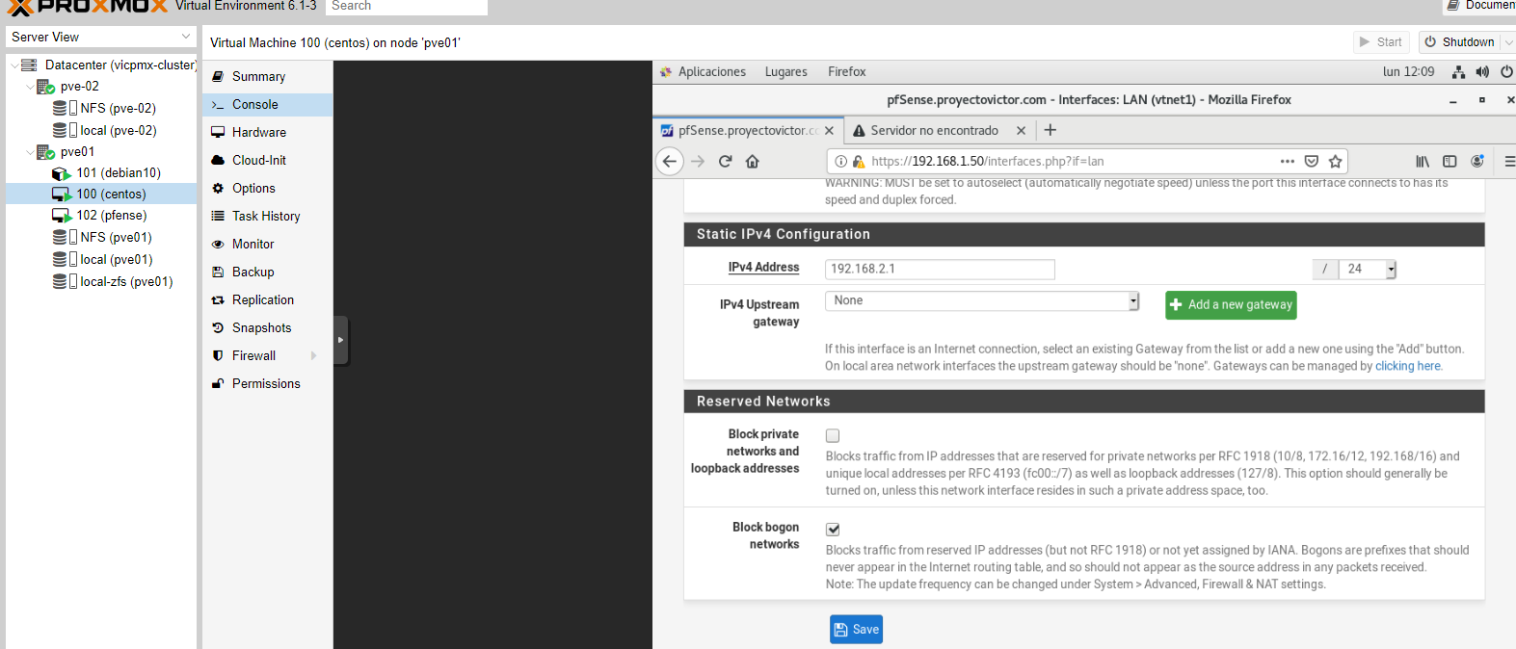Click the clock showing lun 12:09

1408,71
